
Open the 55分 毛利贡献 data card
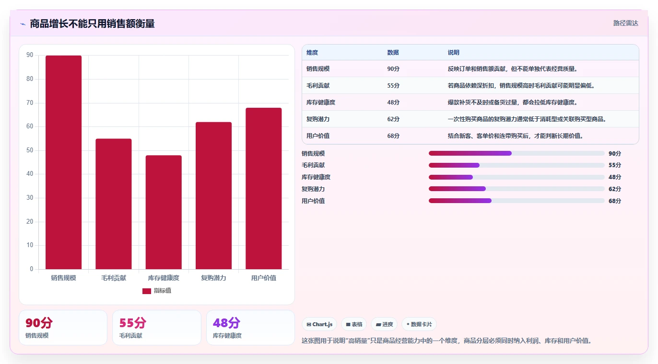point(156,328)
